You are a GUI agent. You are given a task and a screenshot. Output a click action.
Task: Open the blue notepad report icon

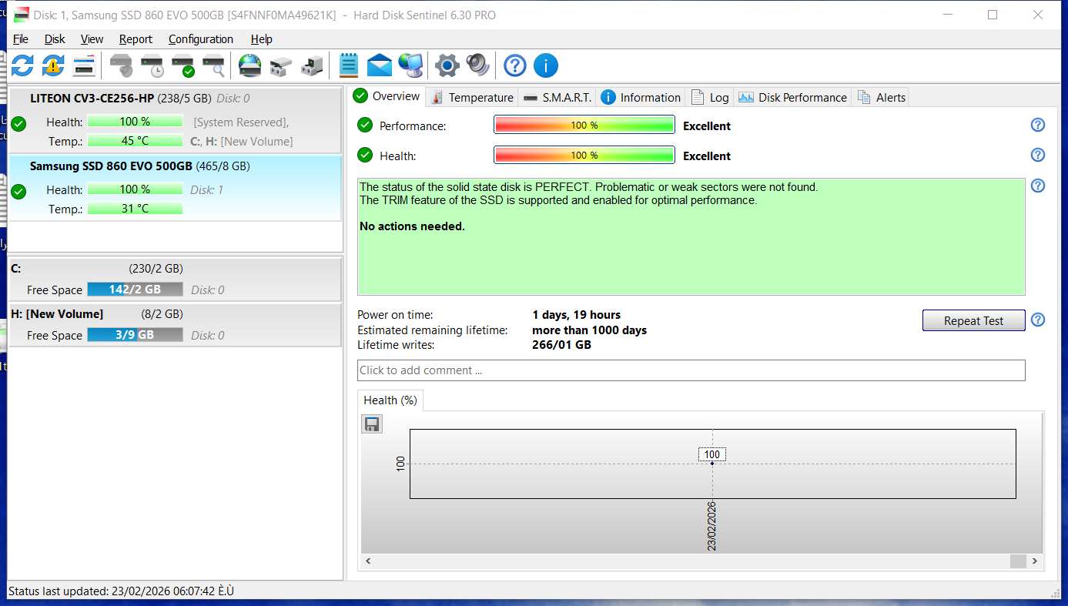[x=349, y=66]
